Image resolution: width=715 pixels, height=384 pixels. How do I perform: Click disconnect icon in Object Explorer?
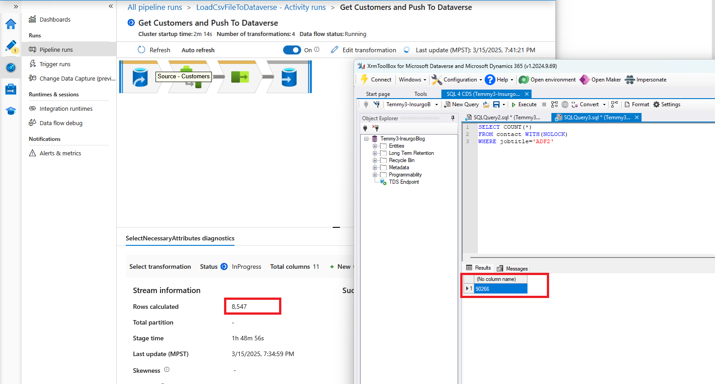tap(376, 128)
